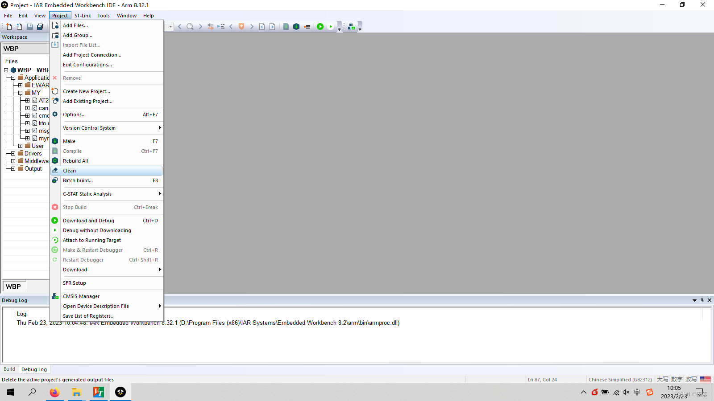Click Make in the Project menu
The width and height of the screenshot is (714, 401).
[x=107, y=141]
